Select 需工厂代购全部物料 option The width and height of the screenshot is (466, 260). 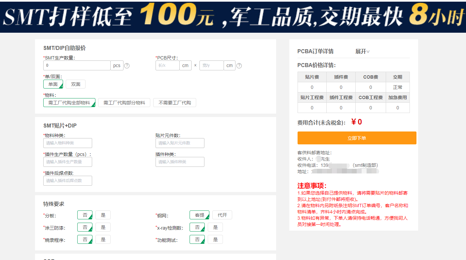[69, 102]
